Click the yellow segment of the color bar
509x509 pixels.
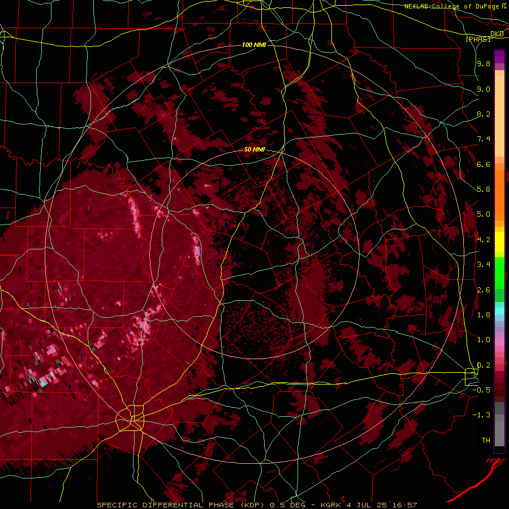tap(499, 242)
